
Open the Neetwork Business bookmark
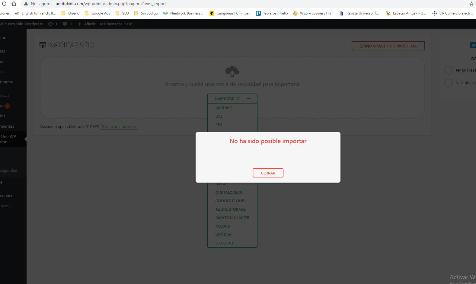pyautogui.click(x=183, y=13)
